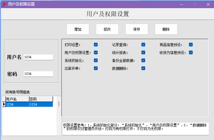Toggle the 备份全部数据 checkbox
The width and height of the screenshot is (214, 140).
point(143,60)
